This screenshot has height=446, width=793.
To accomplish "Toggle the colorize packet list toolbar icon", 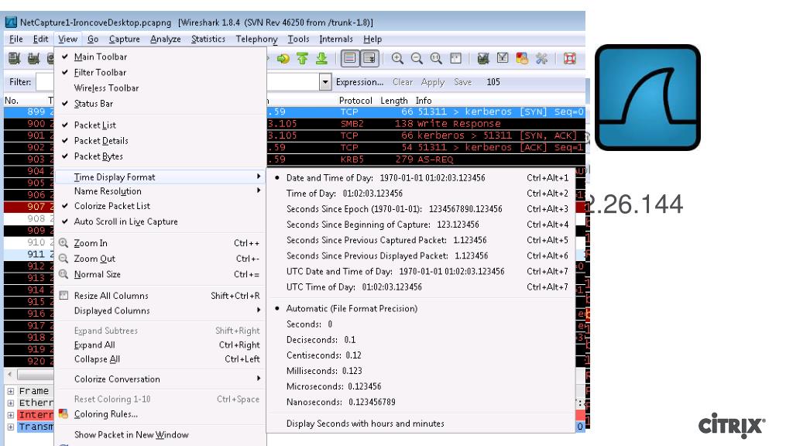I will [x=350, y=59].
